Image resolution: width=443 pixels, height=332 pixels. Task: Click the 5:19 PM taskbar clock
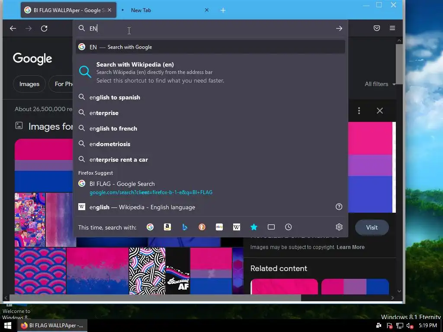pyautogui.click(x=428, y=326)
